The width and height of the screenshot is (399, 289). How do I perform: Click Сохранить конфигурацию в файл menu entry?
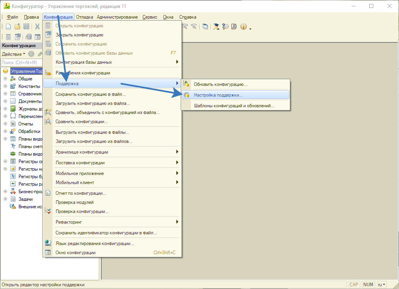(x=90, y=94)
